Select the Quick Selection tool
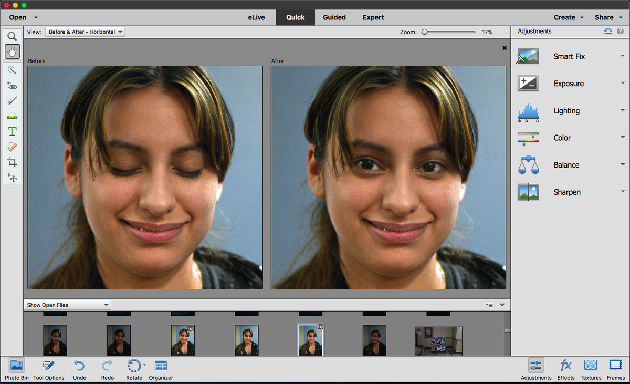 pyautogui.click(x=12, y=70)
